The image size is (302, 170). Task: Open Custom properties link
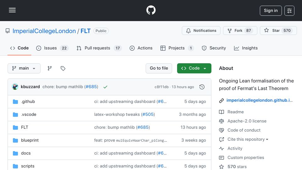tap(246, 158)
